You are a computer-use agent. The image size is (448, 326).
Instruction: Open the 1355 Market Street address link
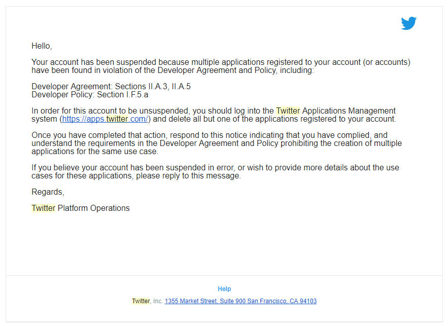click(x=240, y=301)
